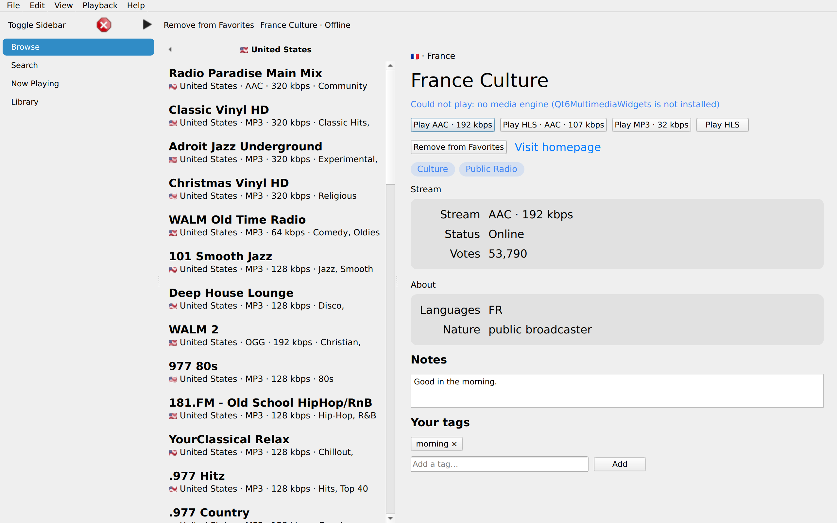The image size is (837, 523).
Task: Open the Edit menu
Action: click(37, 6)
